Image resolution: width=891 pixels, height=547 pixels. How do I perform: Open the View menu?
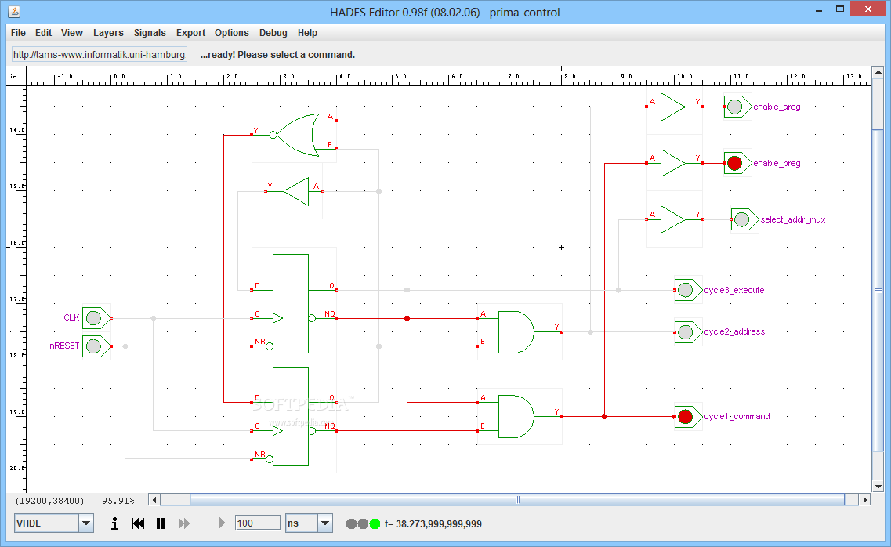(x=71, y=33)
